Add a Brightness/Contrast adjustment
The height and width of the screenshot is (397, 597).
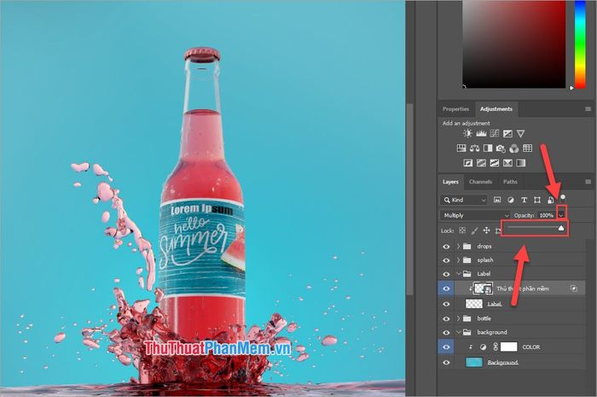[467, 134]
